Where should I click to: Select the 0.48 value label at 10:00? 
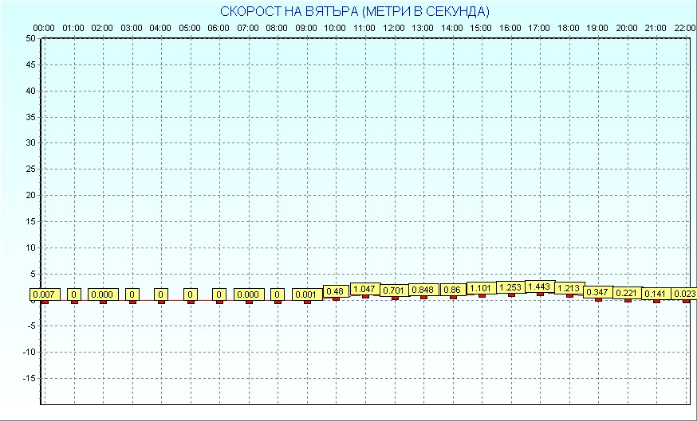[335, 291]
